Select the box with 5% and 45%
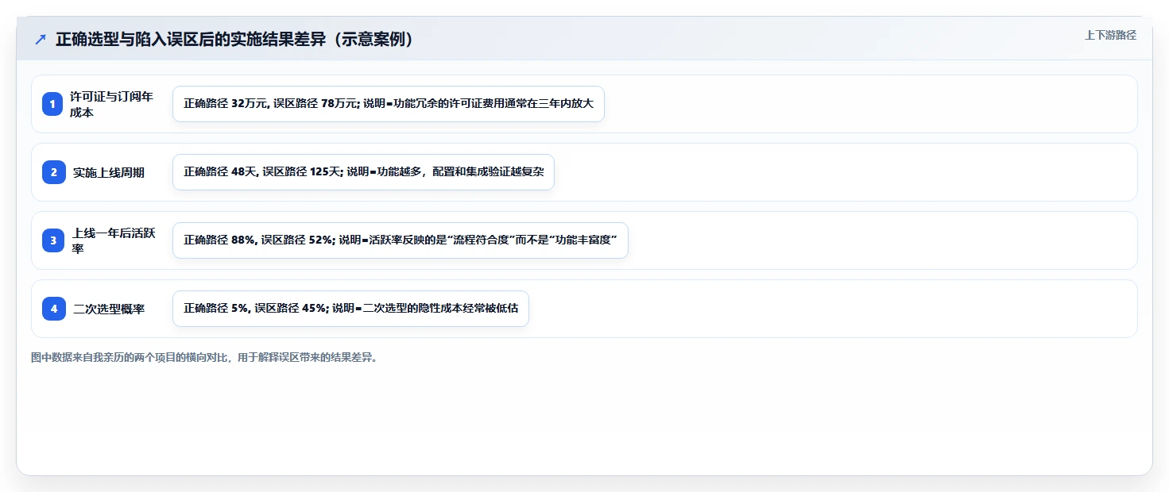The width and height of the screenshot is (1169, 492). 350,309
